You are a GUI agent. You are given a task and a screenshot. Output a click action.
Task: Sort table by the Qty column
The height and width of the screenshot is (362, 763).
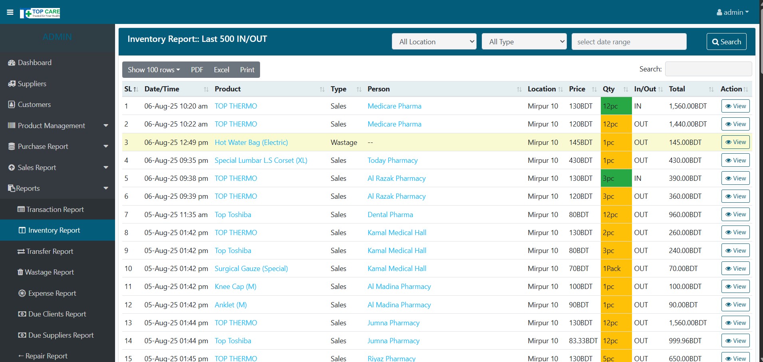pyautogui.click(x=615, y=89)
